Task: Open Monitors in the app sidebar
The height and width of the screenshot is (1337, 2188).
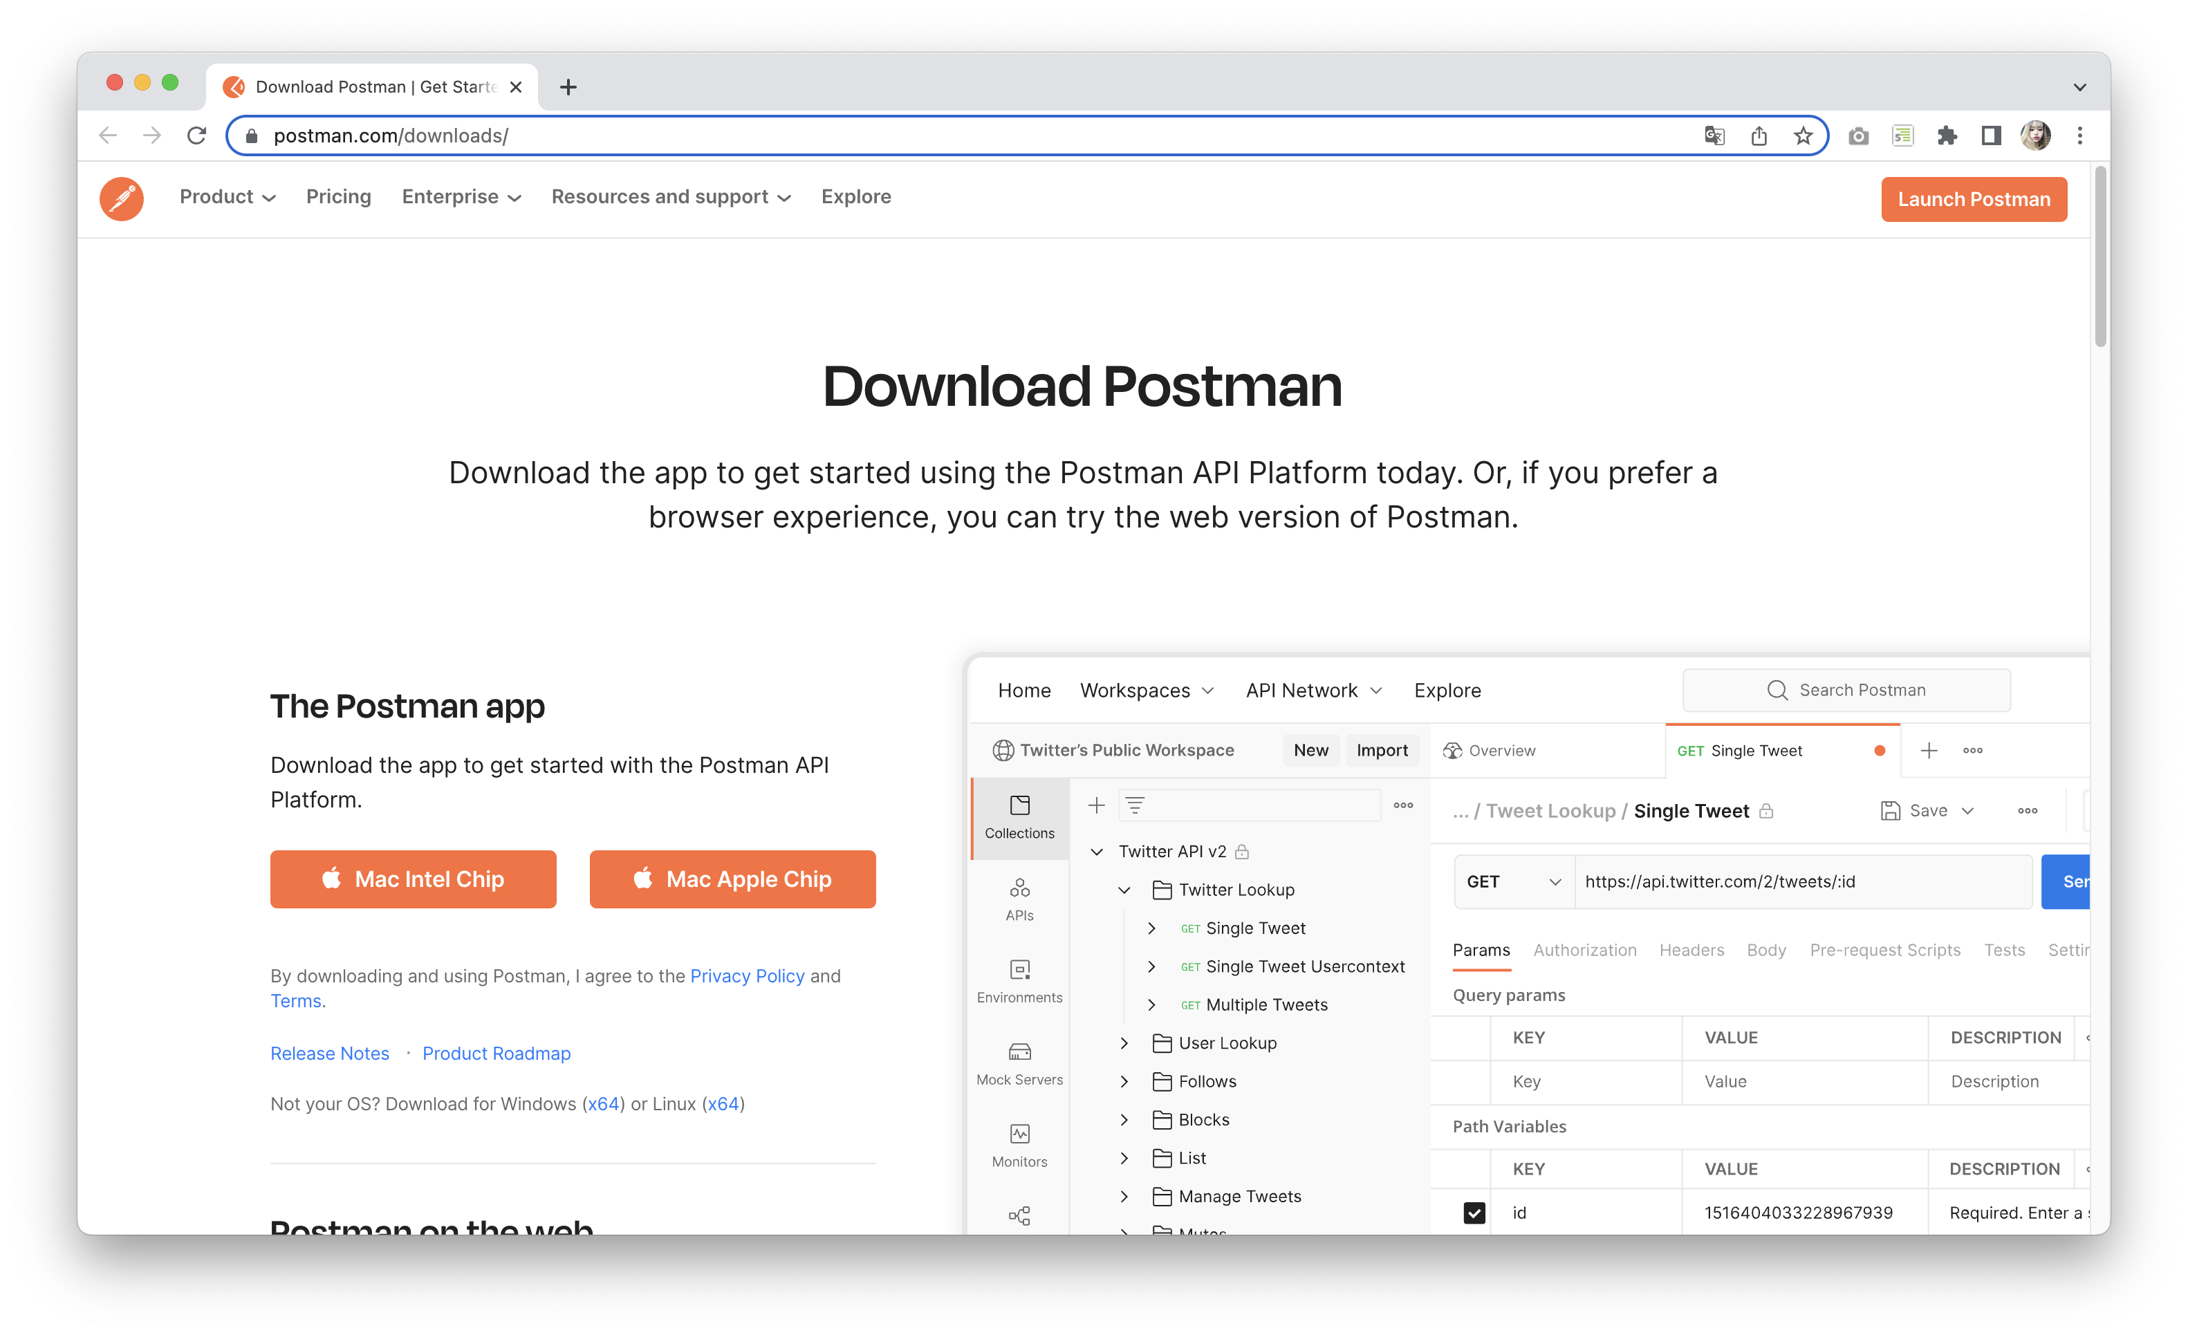Action: coord(1019,1146)
